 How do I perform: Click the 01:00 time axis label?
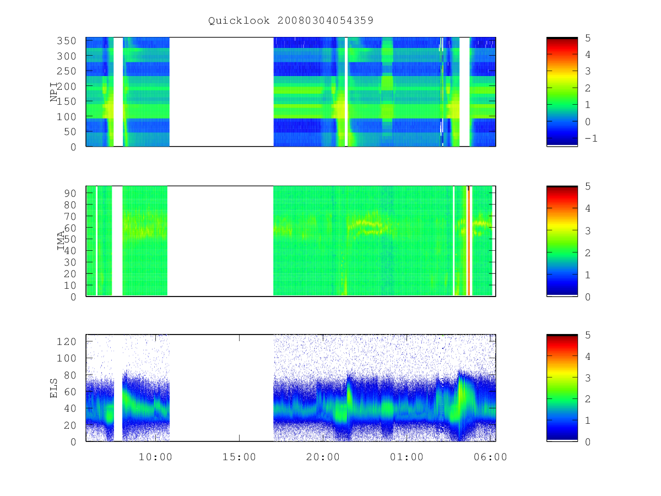(x=407, y=457)
